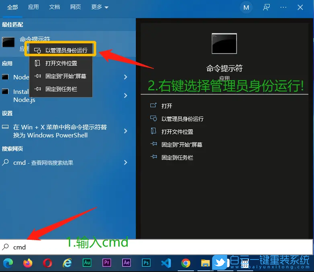Open the feedback person icon
The width and height of the screenshot is (314, 272).
(266, 8)
